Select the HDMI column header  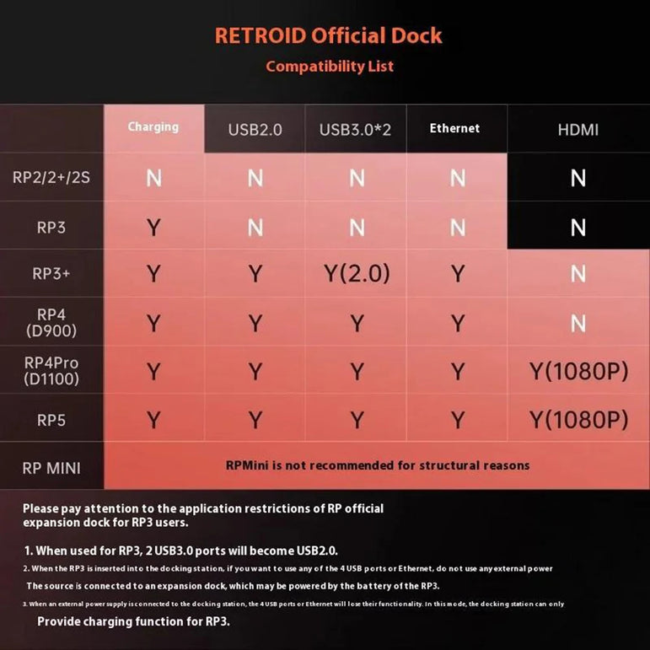tap(577, 130)
